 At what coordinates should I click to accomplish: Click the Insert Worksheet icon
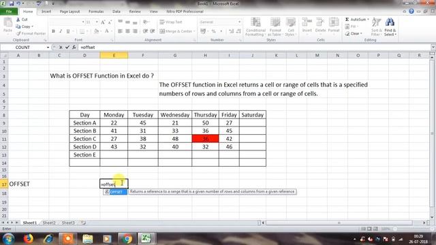[x=83, y=223]
